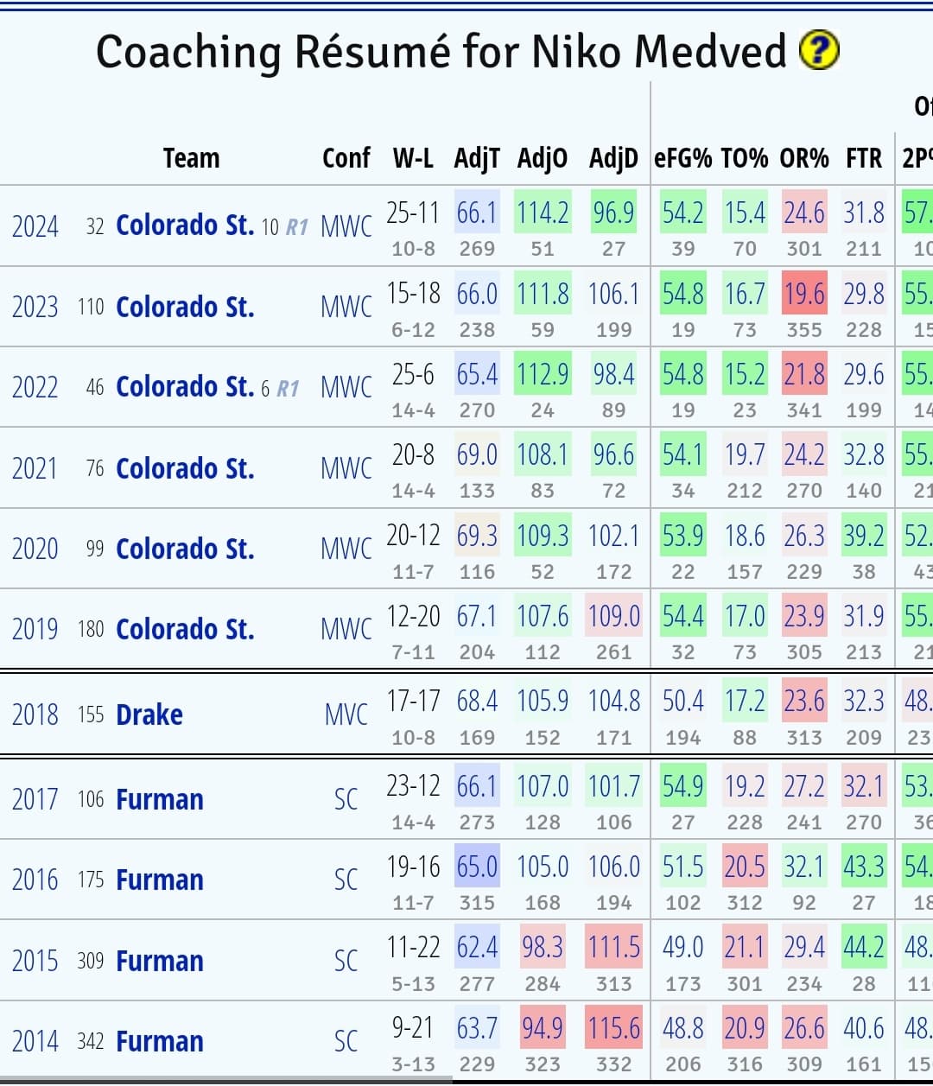Open the 2024 Colorado St. team link

click(x=185, y=225)
